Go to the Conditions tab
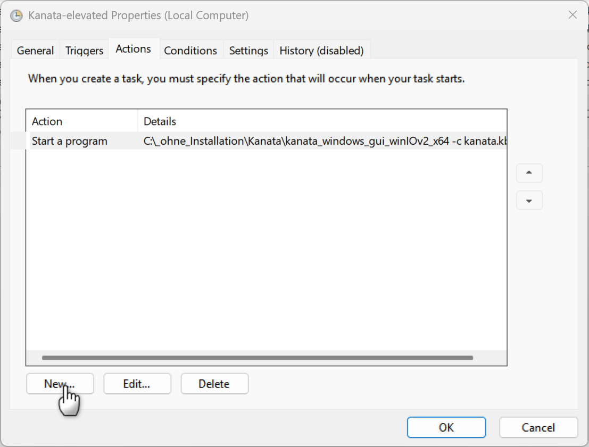Screen dimensions: 589x447 pos(190,51)
